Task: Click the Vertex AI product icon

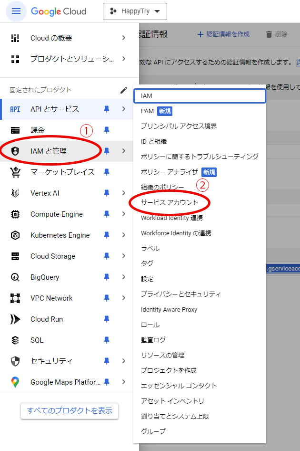Action: [15, 193]
